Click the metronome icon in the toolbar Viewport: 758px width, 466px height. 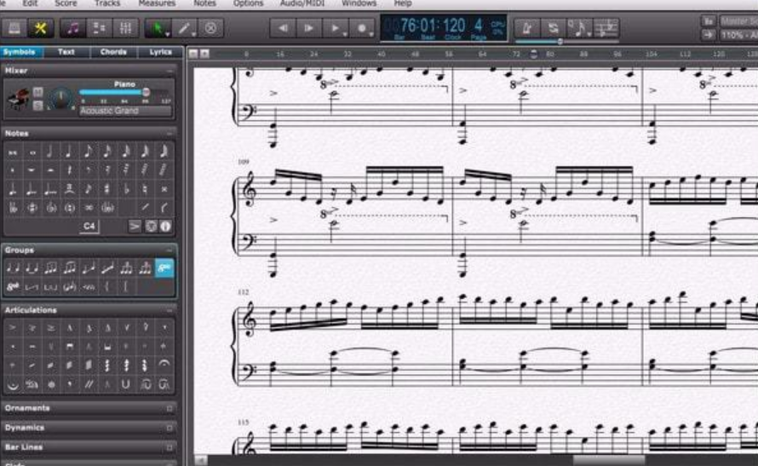click(528, 28)
